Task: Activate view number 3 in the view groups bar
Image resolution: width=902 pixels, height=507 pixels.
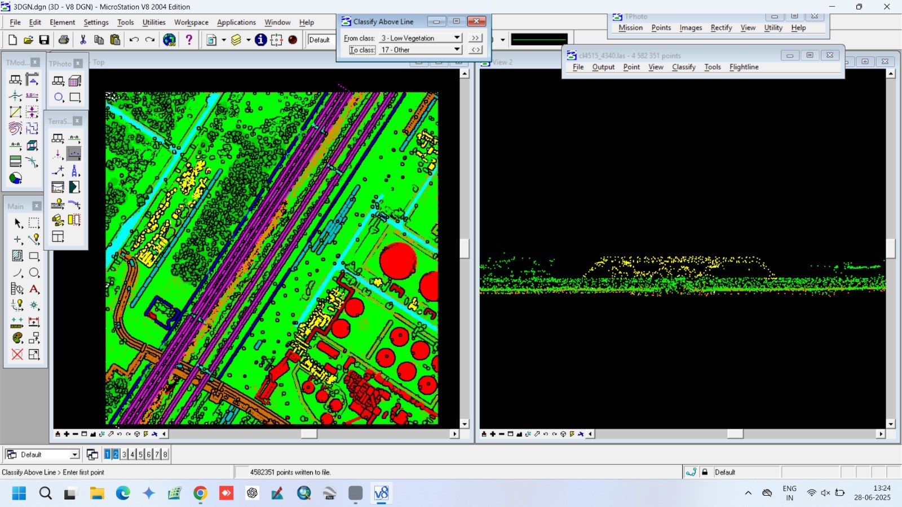Action: tap(123, 454)
